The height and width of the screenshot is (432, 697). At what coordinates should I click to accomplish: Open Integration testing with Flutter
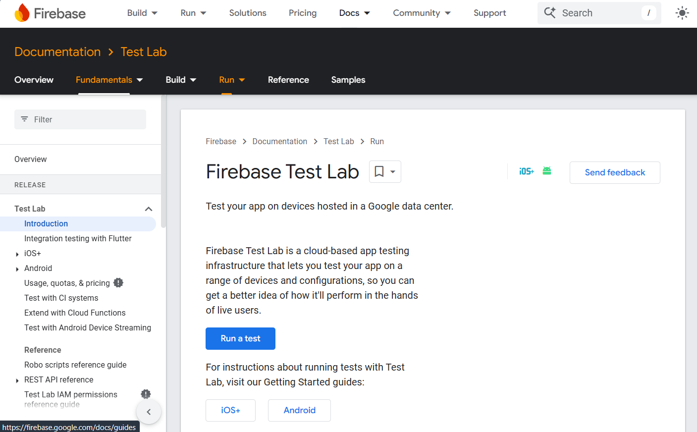78,238
